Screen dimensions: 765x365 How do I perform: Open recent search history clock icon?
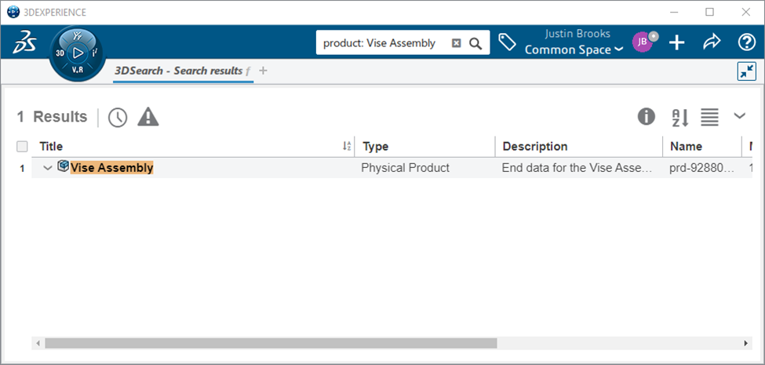click(x=118, y=117)
